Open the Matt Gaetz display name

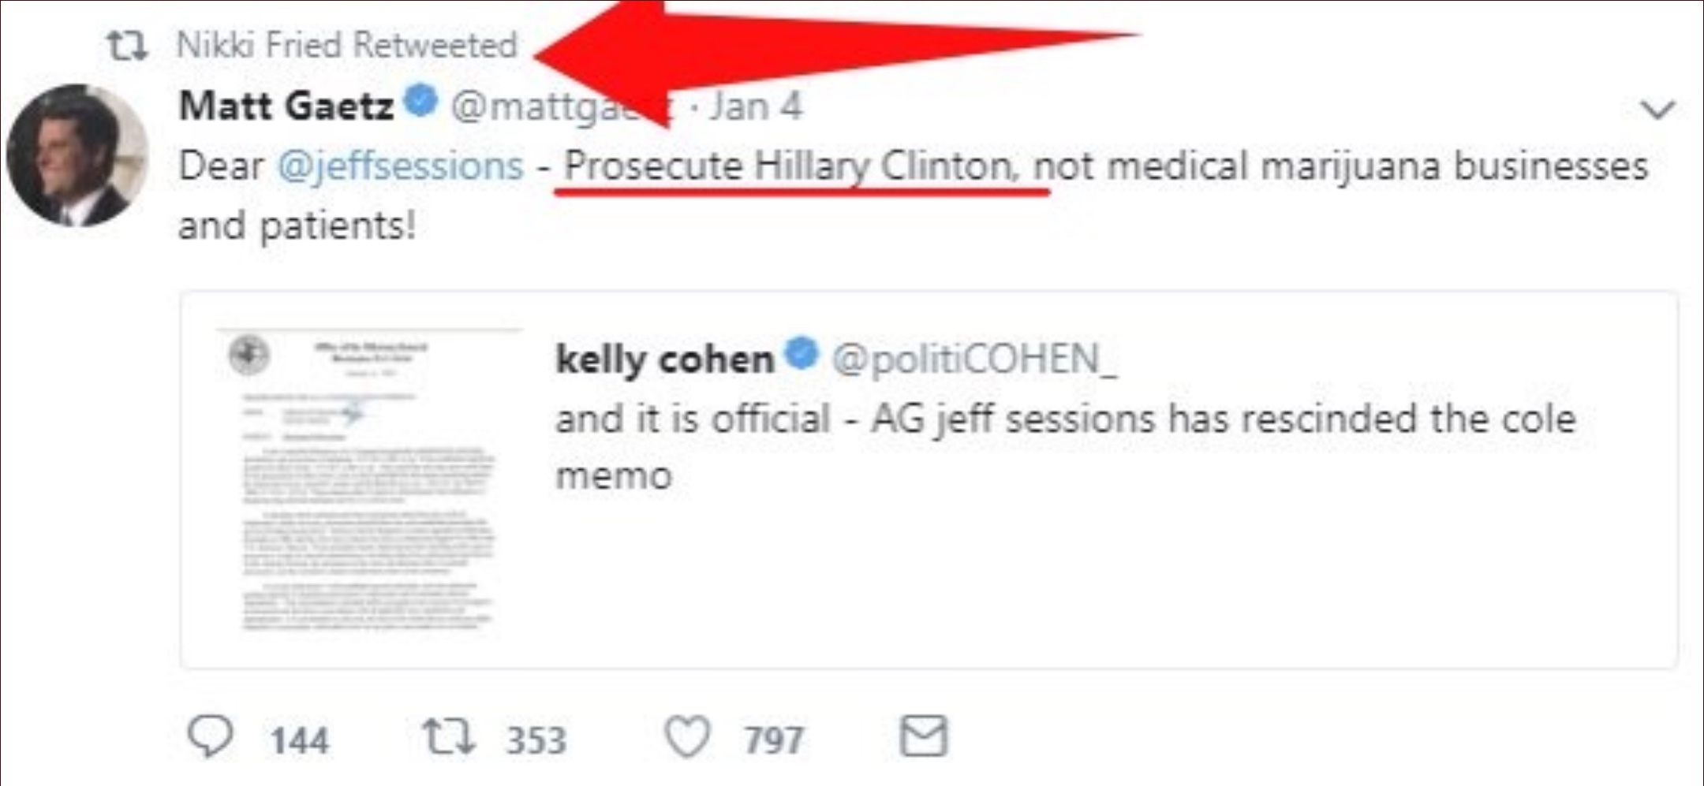(286, 106)
